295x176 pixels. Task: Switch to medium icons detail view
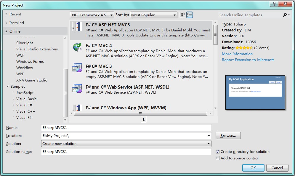(190, 15)
